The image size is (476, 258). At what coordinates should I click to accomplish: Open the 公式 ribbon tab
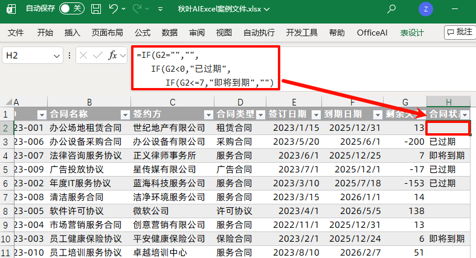[x=143, y=33]
